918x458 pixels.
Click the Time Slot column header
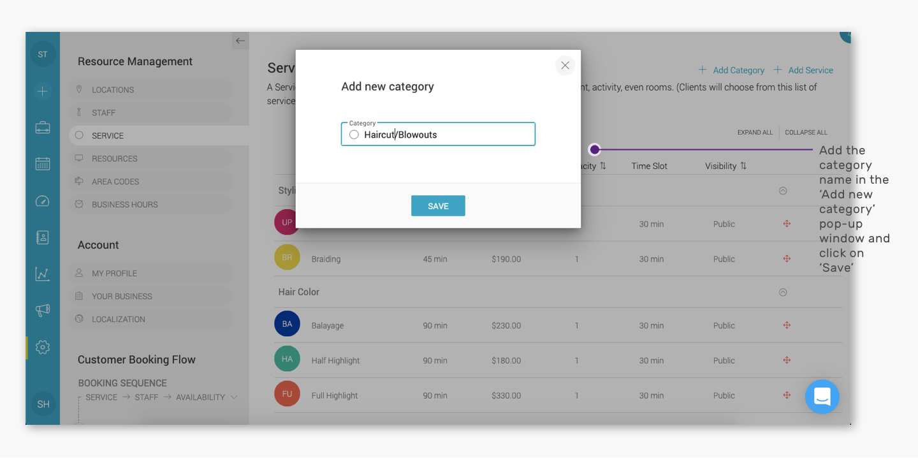[x=650, y=166]
